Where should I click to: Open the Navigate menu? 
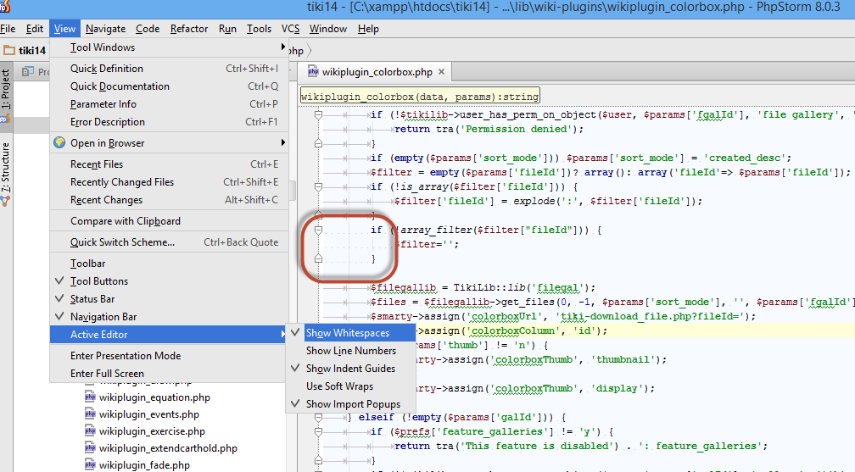(105, 29)
